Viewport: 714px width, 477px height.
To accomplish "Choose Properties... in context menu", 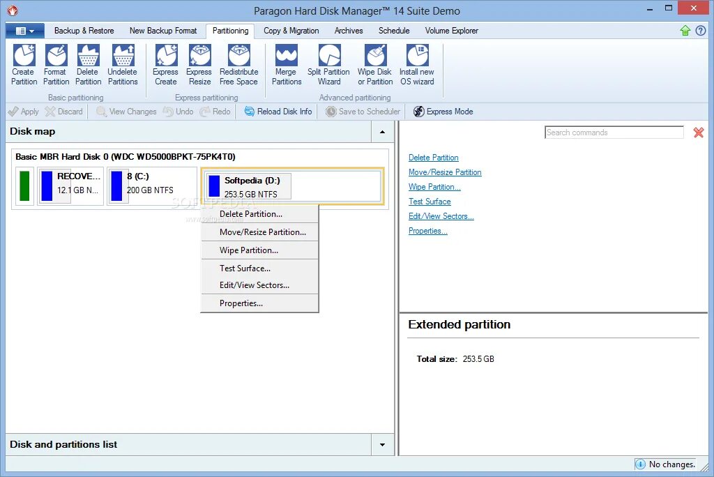I will pyautogui.click(x=259, y=303).
